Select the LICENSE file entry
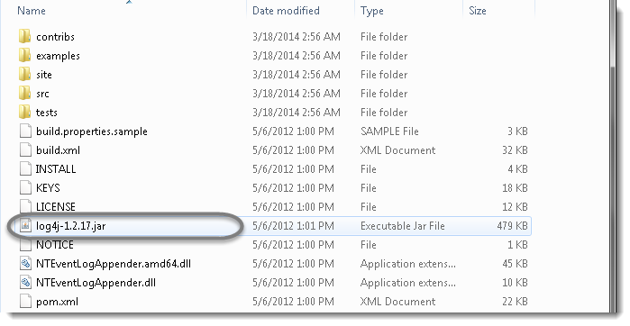The height and width of the screenshot is (326, 630). [x=56, y=207]
